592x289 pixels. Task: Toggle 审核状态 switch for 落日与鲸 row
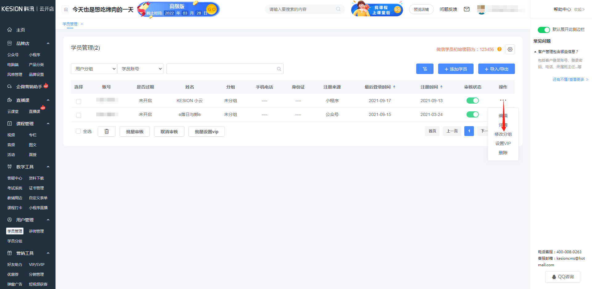(472, 114)
